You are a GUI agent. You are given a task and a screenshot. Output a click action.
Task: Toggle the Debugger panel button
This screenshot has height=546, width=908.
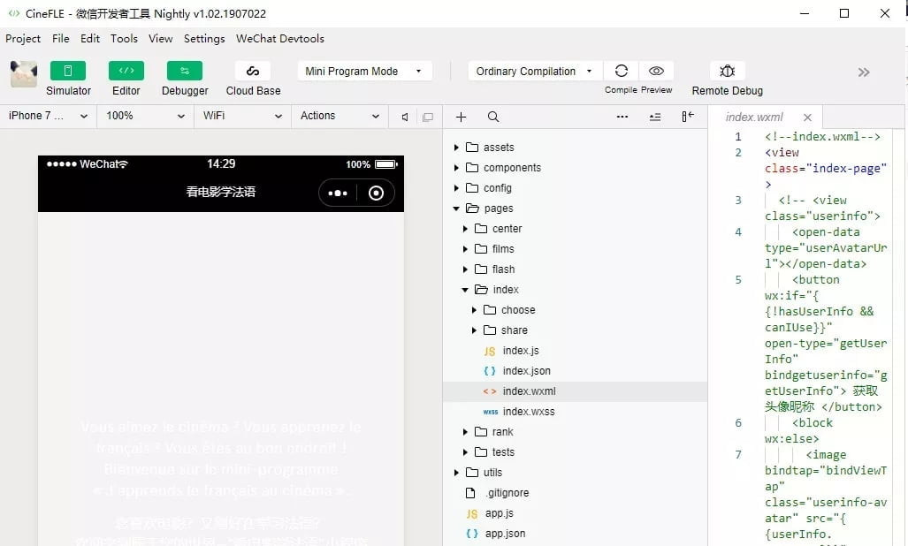click(185, 72)
